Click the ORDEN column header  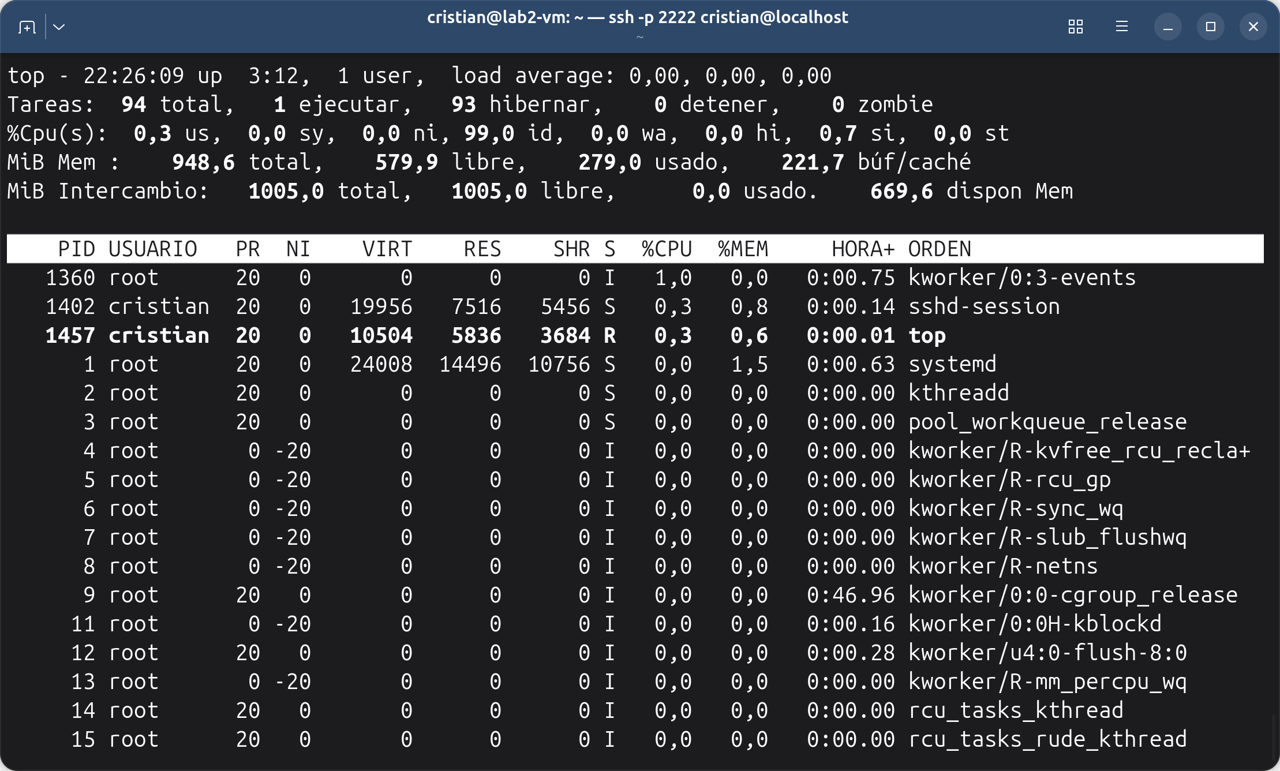click(940, 249)
